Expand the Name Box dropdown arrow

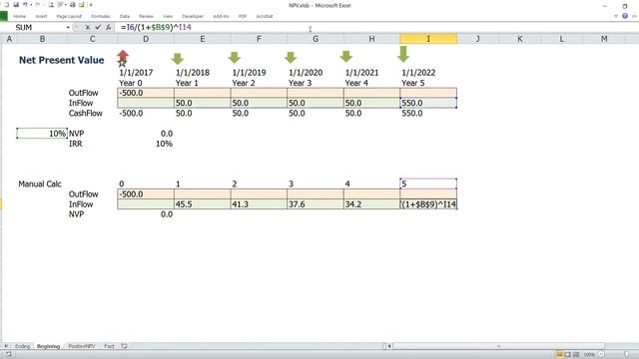pyautogui.click(x=68, y=27)
